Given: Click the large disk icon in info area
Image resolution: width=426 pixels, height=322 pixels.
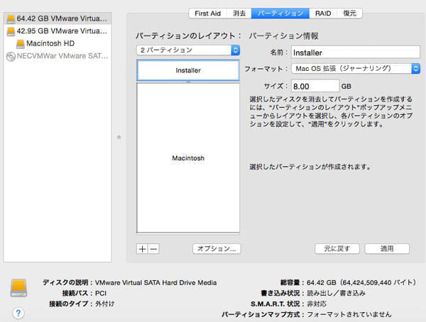Looking at the screenshot, I should pyautogui.click(x=19, y=287).
